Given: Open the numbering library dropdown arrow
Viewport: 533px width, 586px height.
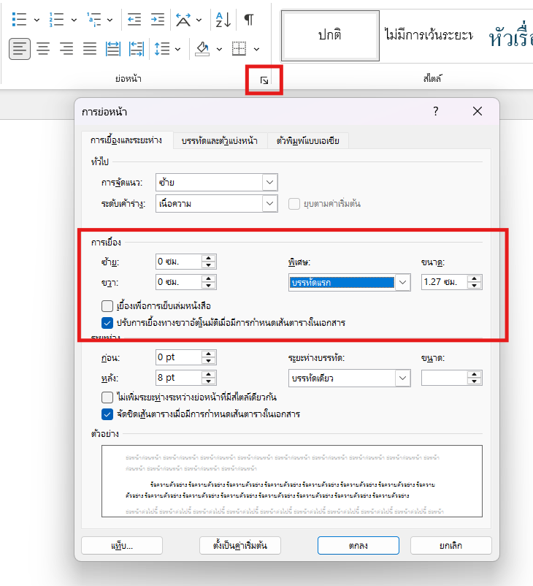Looking at the screenshot, I should [74, 20].
